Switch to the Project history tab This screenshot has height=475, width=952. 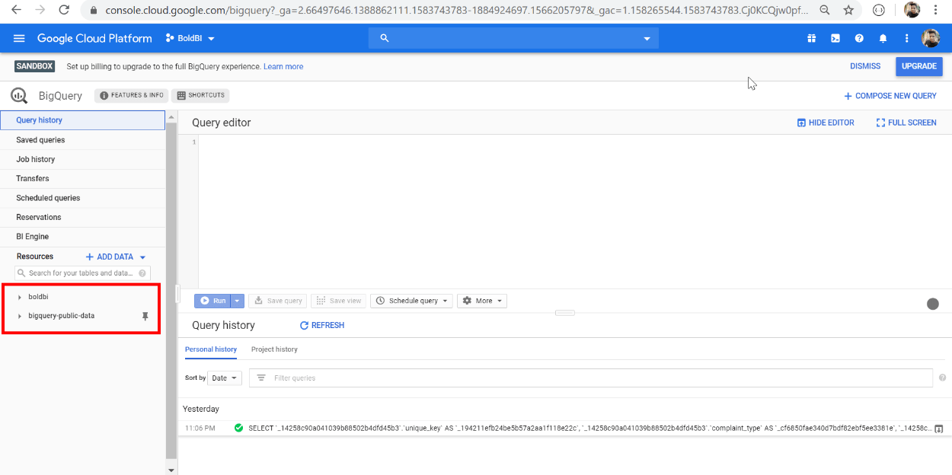pos(274,349)
